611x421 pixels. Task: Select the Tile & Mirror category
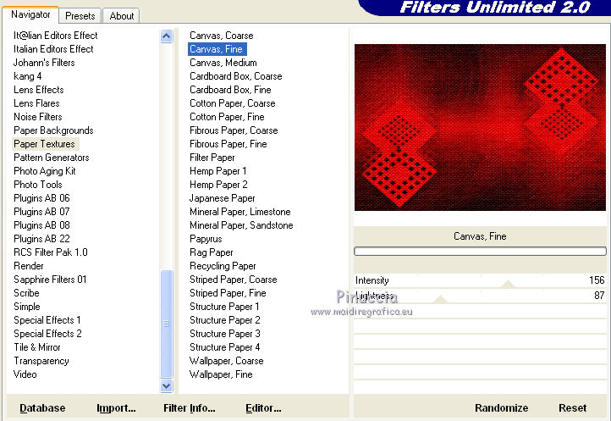click(x=37, y=347)
